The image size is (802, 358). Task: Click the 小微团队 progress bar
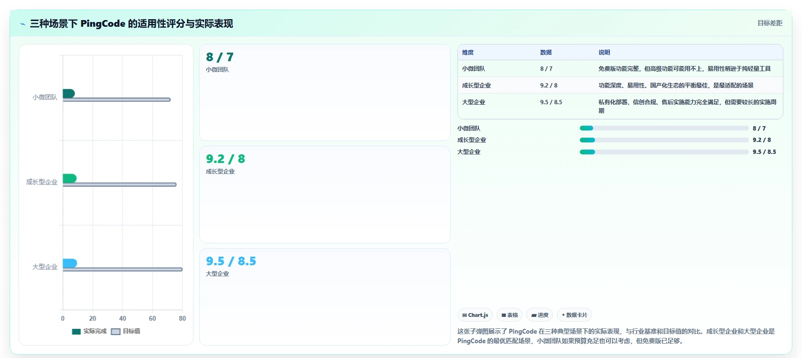[664, 128]
